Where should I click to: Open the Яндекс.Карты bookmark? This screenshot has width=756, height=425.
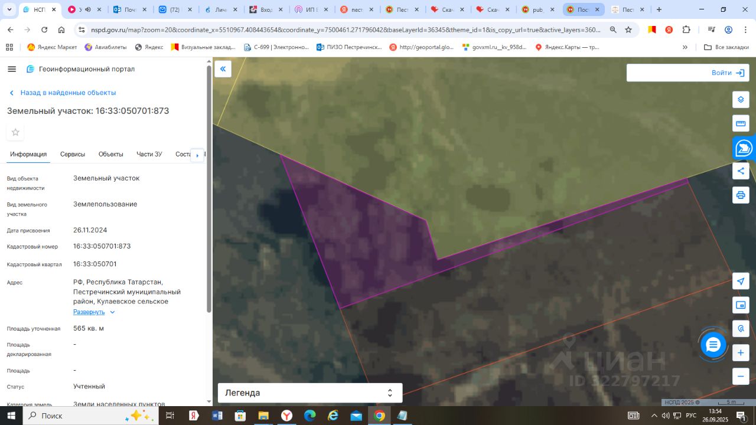click(567, 47)
